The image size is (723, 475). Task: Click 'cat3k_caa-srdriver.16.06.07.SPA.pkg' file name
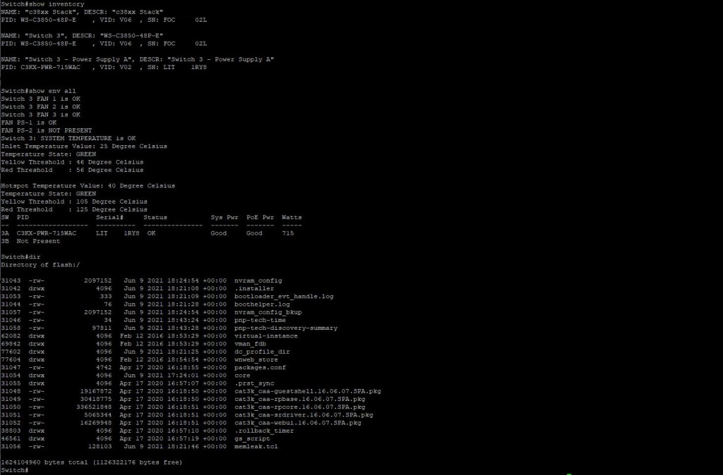pyautogui.click(x=304, y=414)
